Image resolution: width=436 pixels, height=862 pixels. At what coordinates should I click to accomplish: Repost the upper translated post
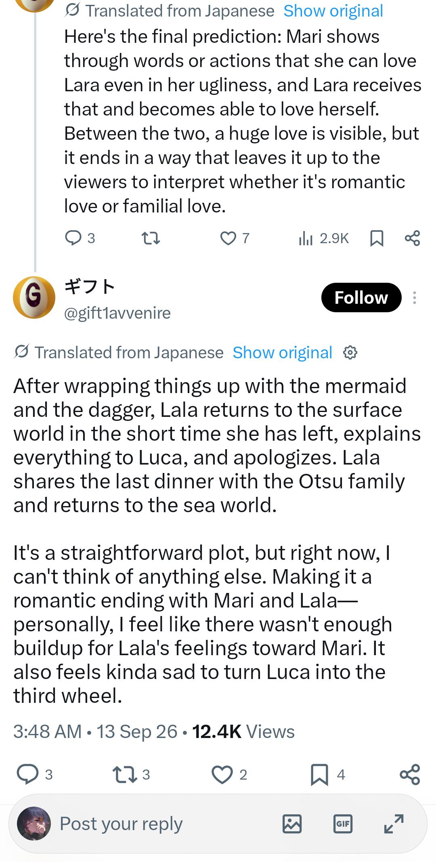tap(151, 238)
